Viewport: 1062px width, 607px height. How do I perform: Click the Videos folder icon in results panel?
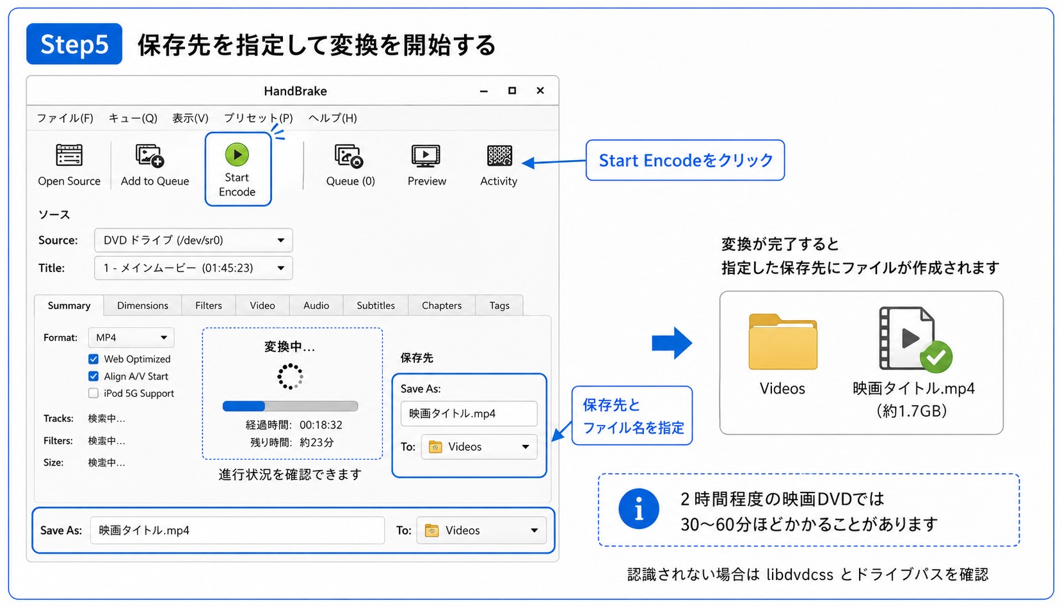[783, 342]
